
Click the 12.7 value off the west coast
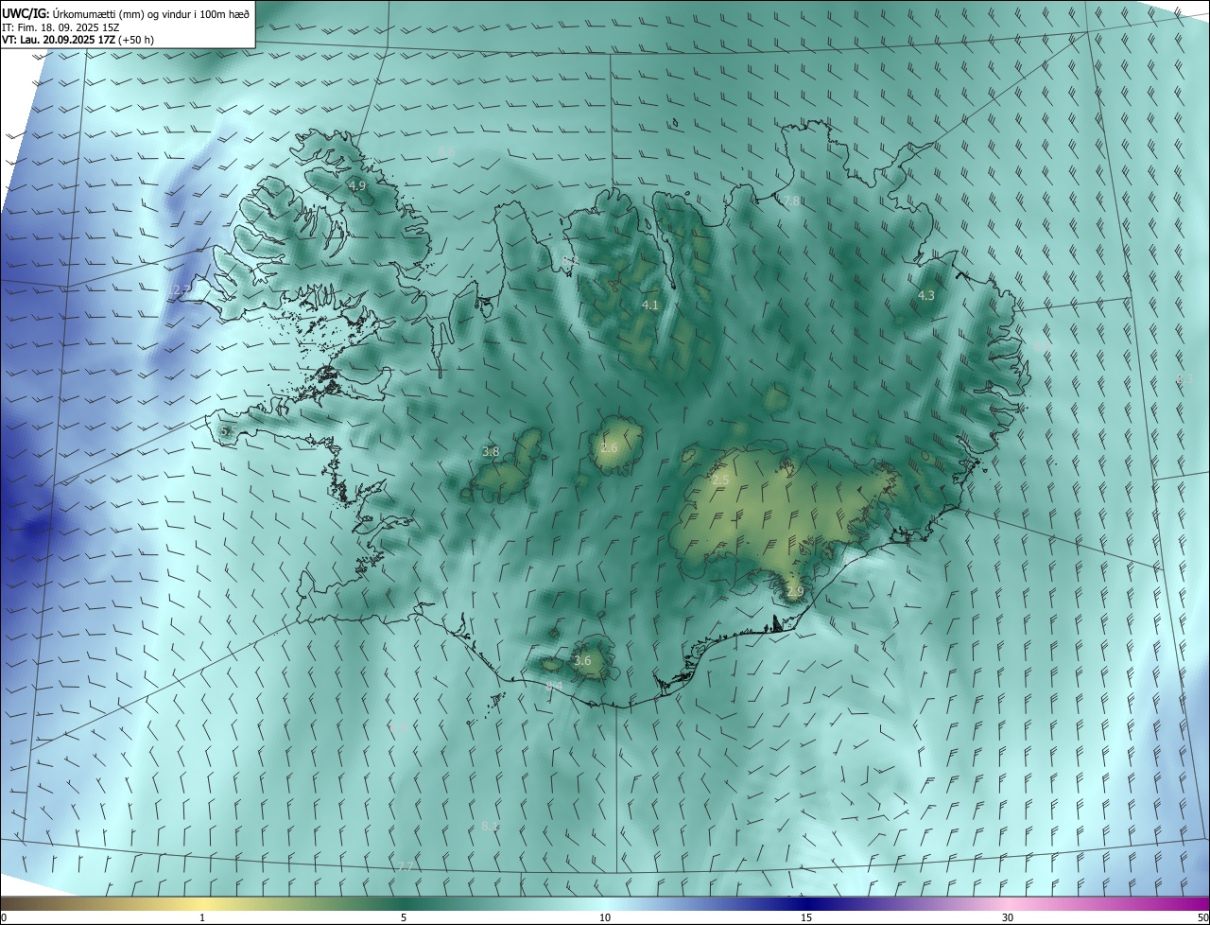181,289
